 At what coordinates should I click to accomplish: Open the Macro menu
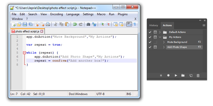tap(101, 14)
